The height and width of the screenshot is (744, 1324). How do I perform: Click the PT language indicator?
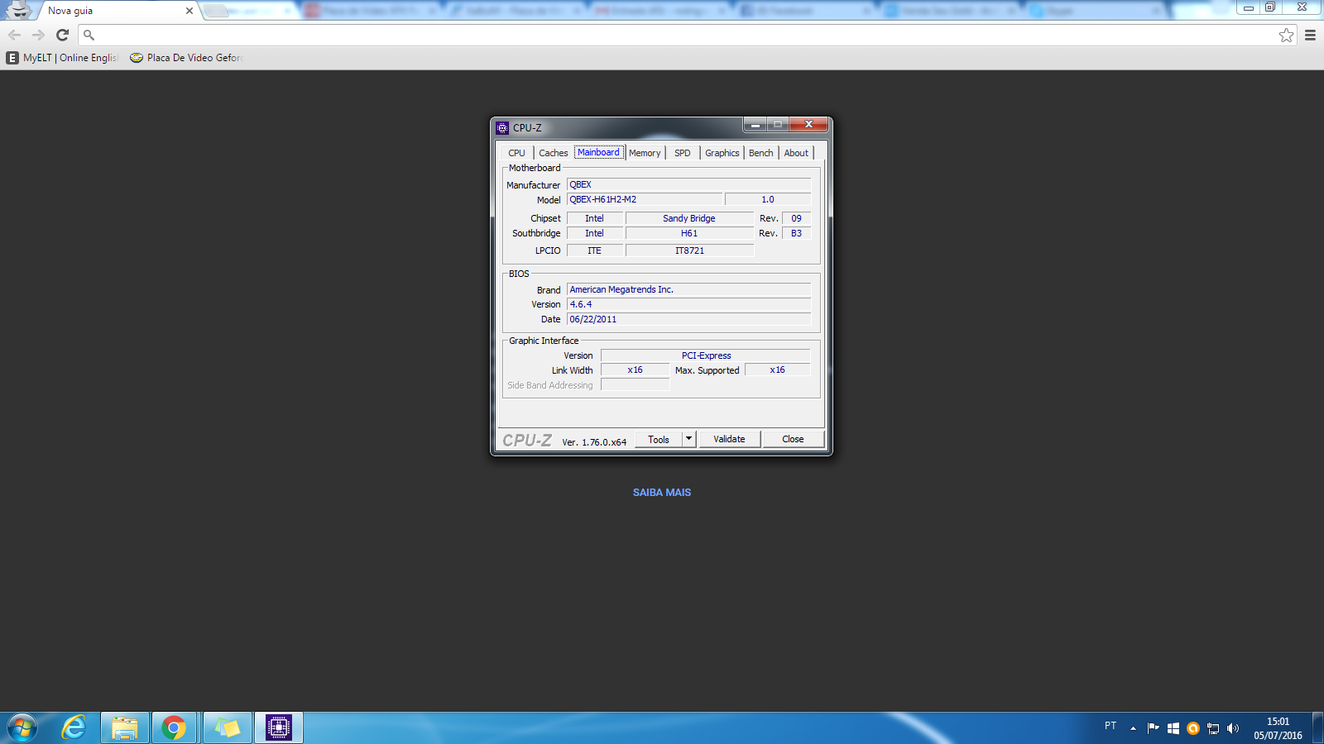(x=1111, y=726)
